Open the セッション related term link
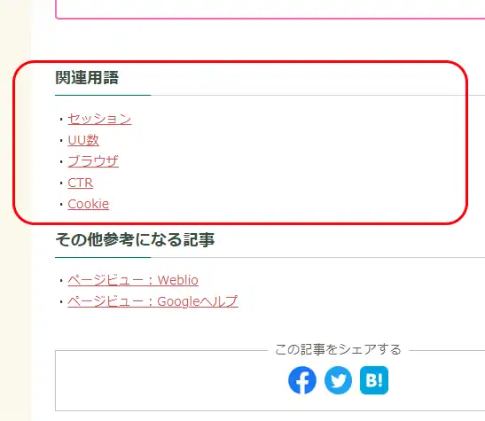Viewport: 485px width, 421px height. pyautogui.click(x=99, y=119)
